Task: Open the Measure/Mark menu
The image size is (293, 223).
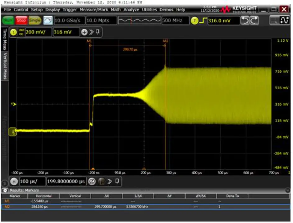Action: tap(94, 10)
